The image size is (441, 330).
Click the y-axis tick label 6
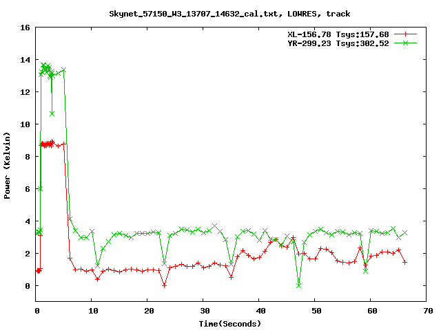(28, 189)
